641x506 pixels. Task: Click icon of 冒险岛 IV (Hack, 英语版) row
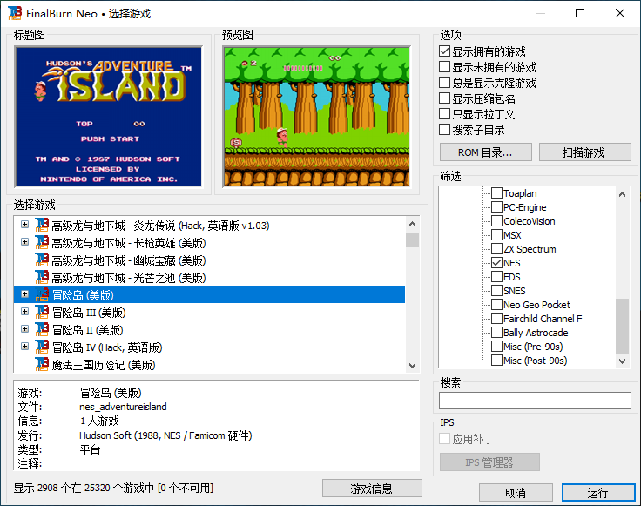click(x=42, y=347)
